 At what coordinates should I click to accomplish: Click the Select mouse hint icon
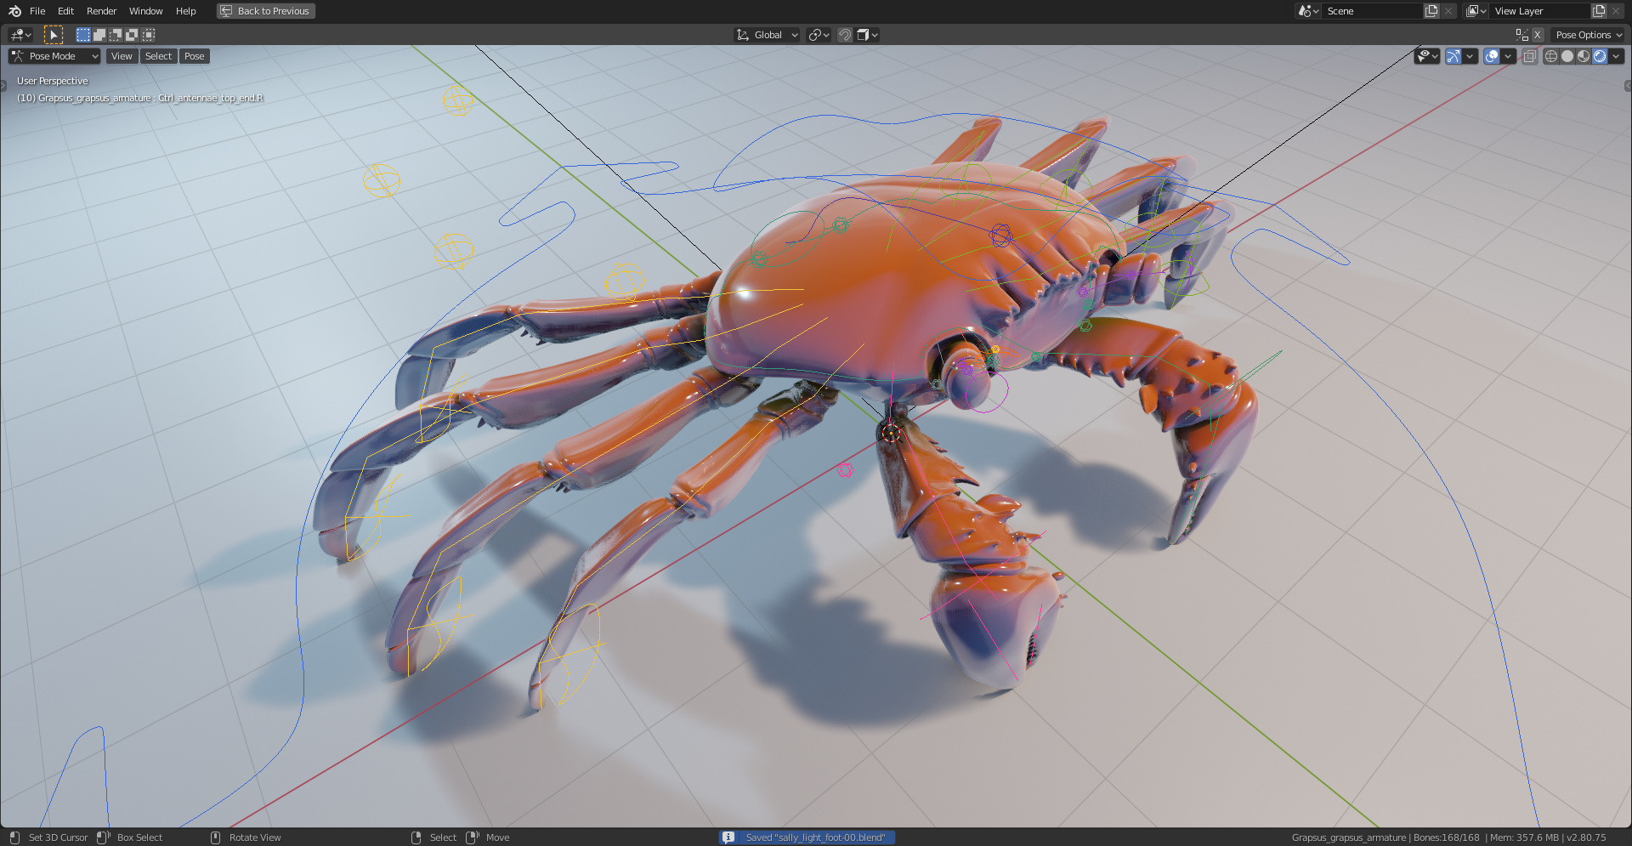416,837
